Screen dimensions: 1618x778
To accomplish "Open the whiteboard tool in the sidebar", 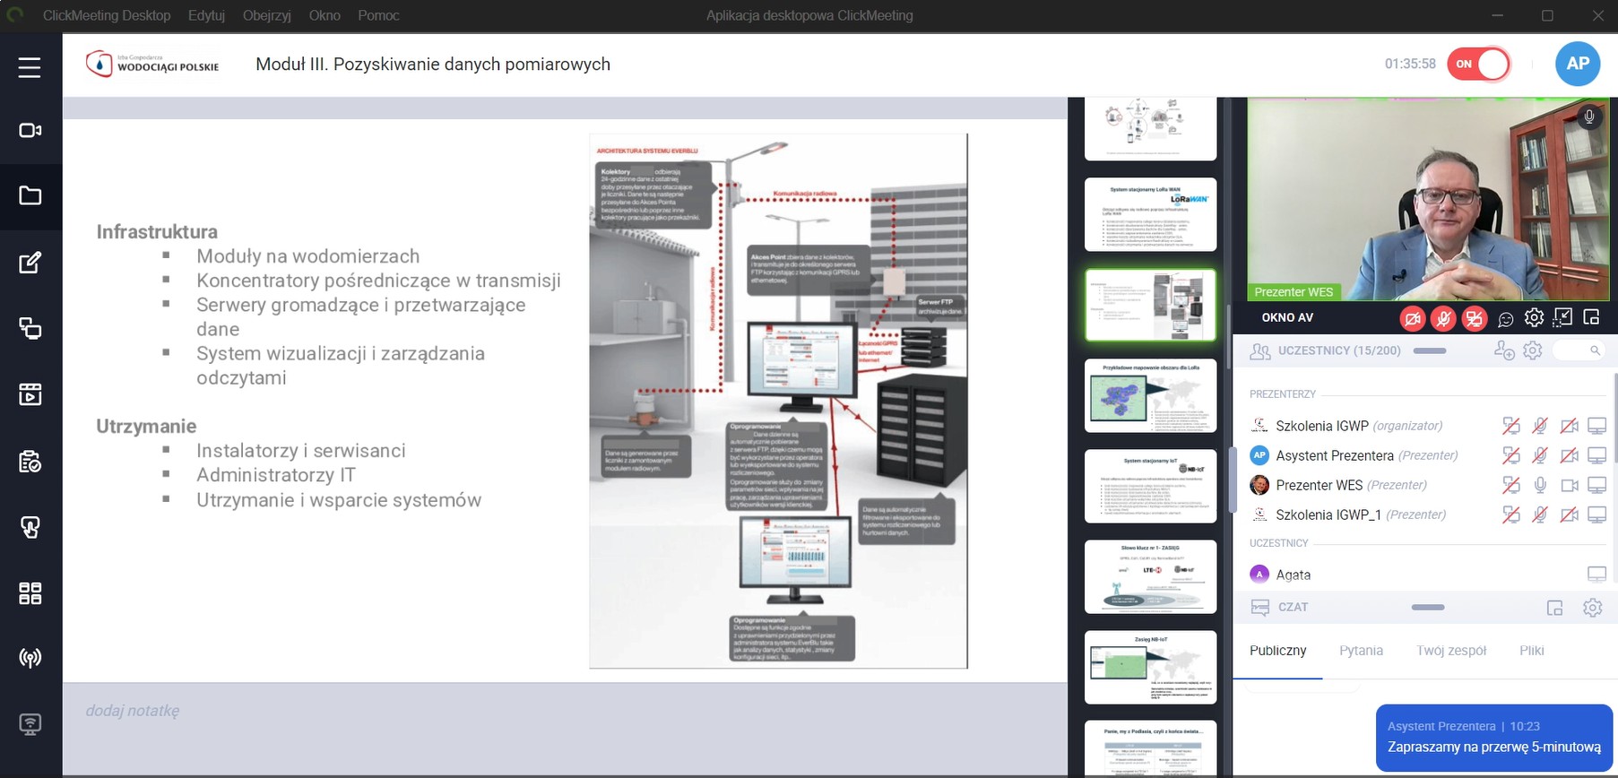I will pos(30,263).
